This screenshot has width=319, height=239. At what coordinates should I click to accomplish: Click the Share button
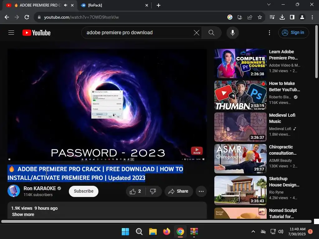[179, 191]
